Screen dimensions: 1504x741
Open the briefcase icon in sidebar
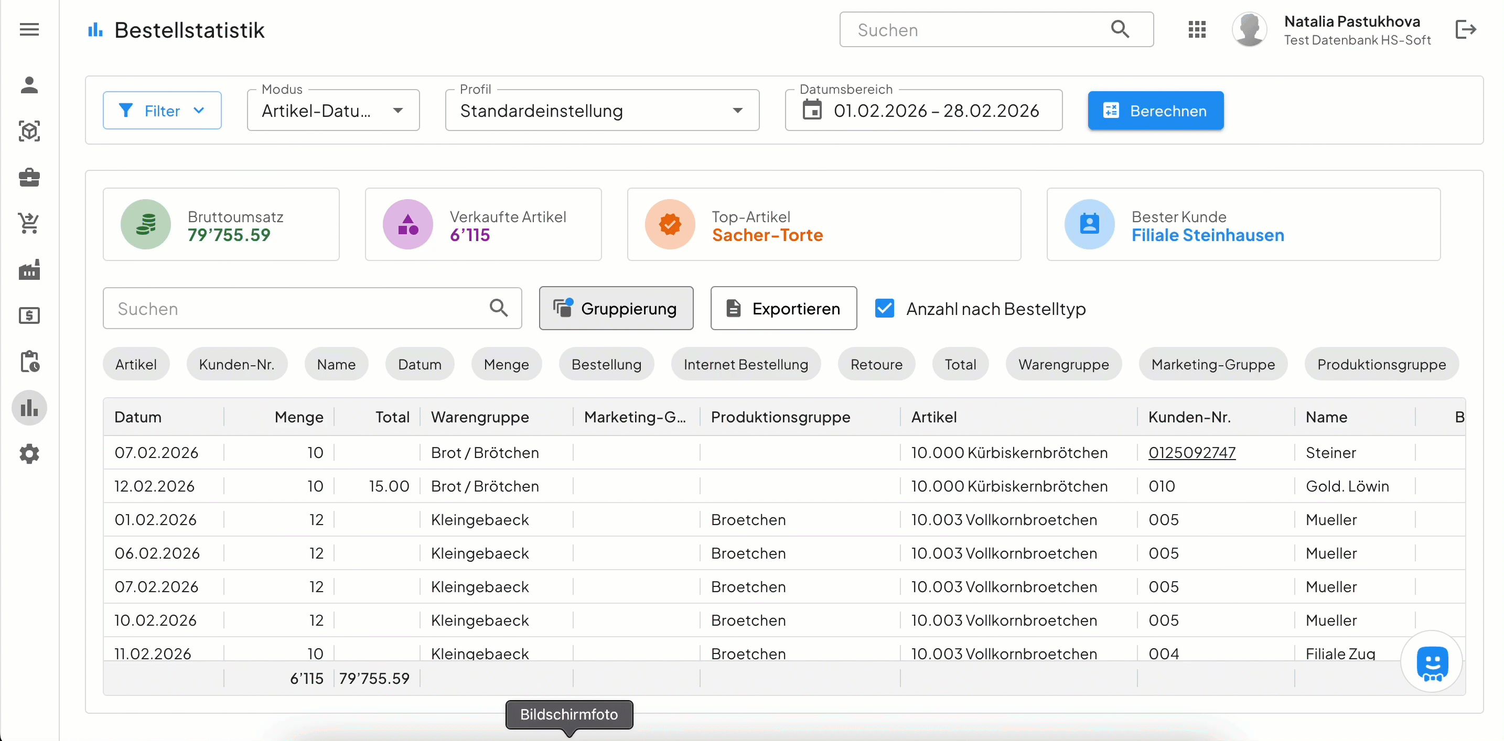point(29,177)
